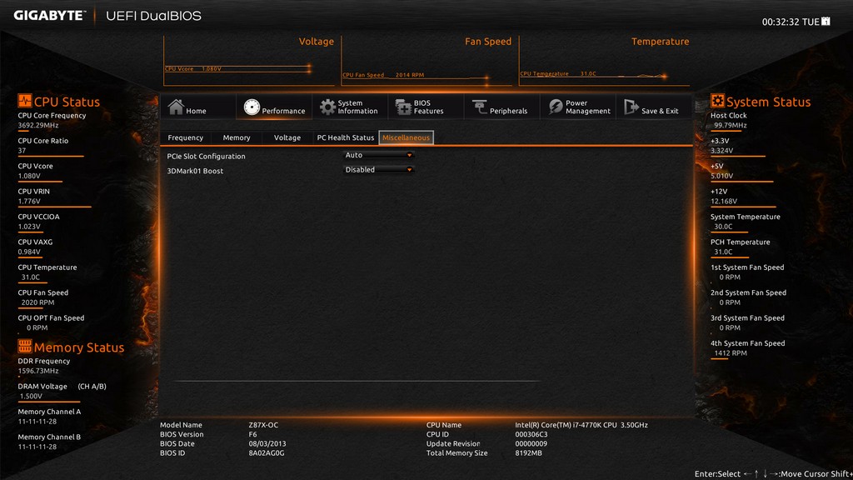Click the CPU Name i7-4770K entry

coord(581,425)
